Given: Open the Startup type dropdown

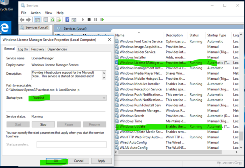Looking at the screenshot, I should pyautogui.click(x=68, y=98).
